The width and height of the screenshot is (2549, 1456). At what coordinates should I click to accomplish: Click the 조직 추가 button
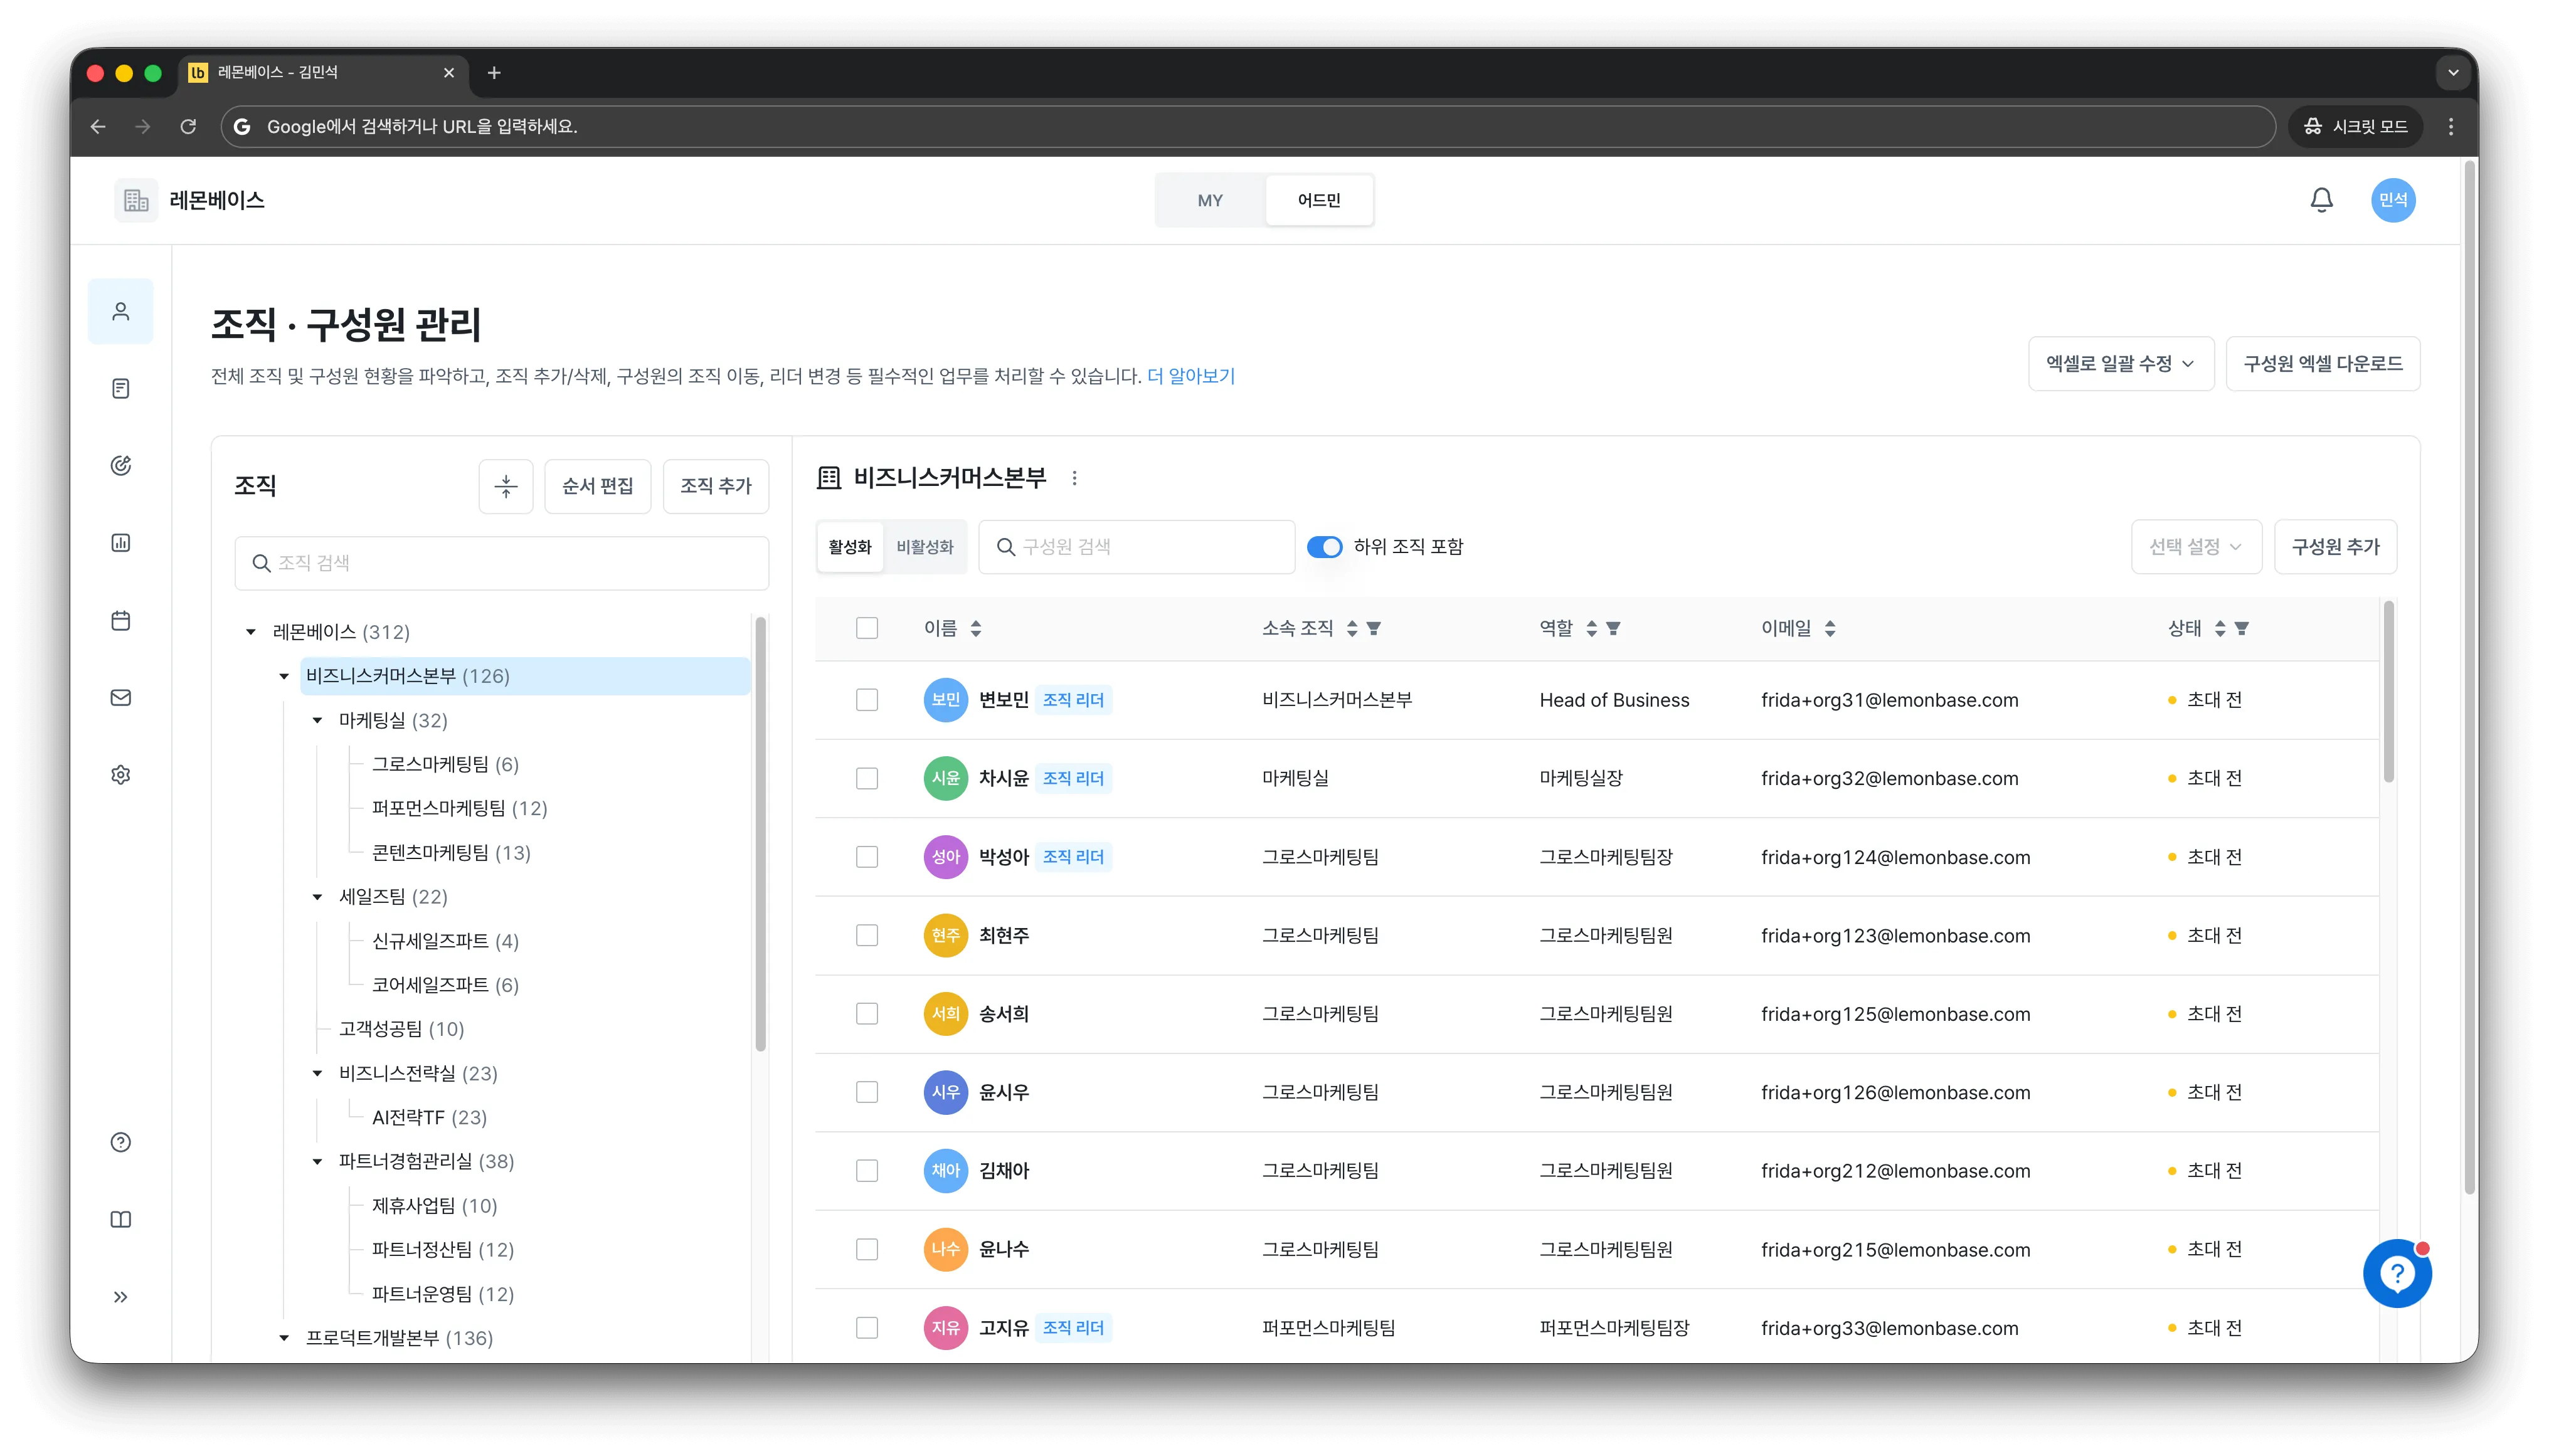coord(716,486)
